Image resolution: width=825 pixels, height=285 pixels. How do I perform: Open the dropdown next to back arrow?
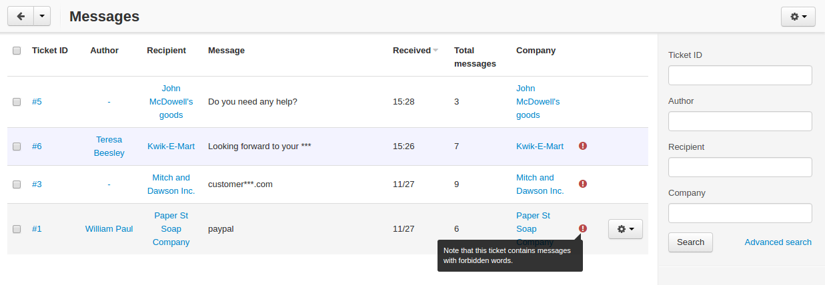tap(41, 17)
